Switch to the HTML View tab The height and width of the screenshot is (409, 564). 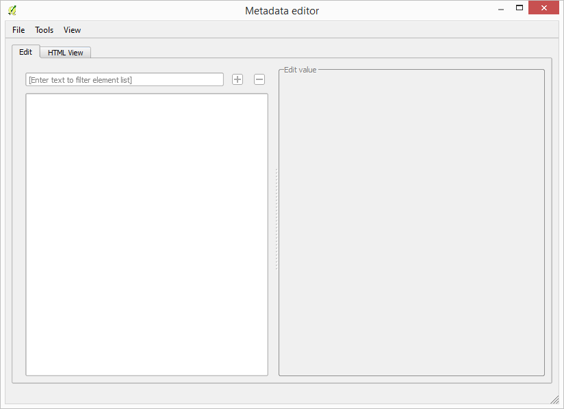pyautogui.click(x=65, y=52)
